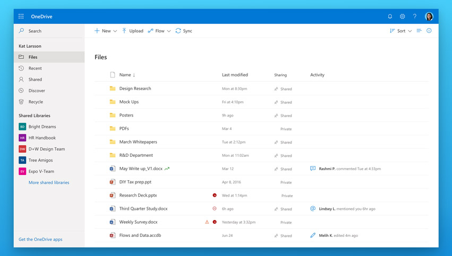Click the Upload button
This screenshot has height=256, width=452.
tap(132, 31)
